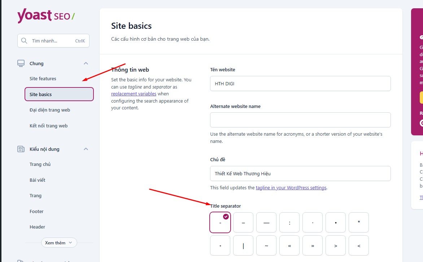Click the Alternate website name field
This screenshot has width=423, height=262.
pos(300,120)
